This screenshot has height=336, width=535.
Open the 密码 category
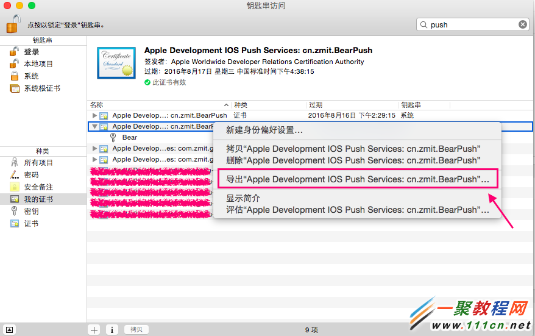pos(31,175)
